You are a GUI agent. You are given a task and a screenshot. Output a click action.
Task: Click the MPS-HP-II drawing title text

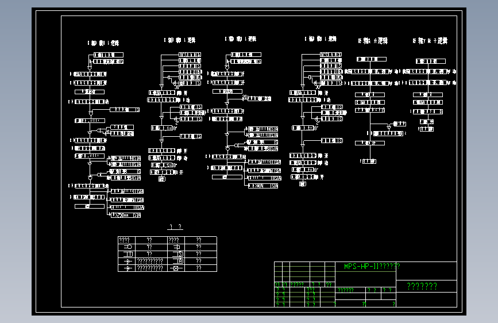coord(372,266)
